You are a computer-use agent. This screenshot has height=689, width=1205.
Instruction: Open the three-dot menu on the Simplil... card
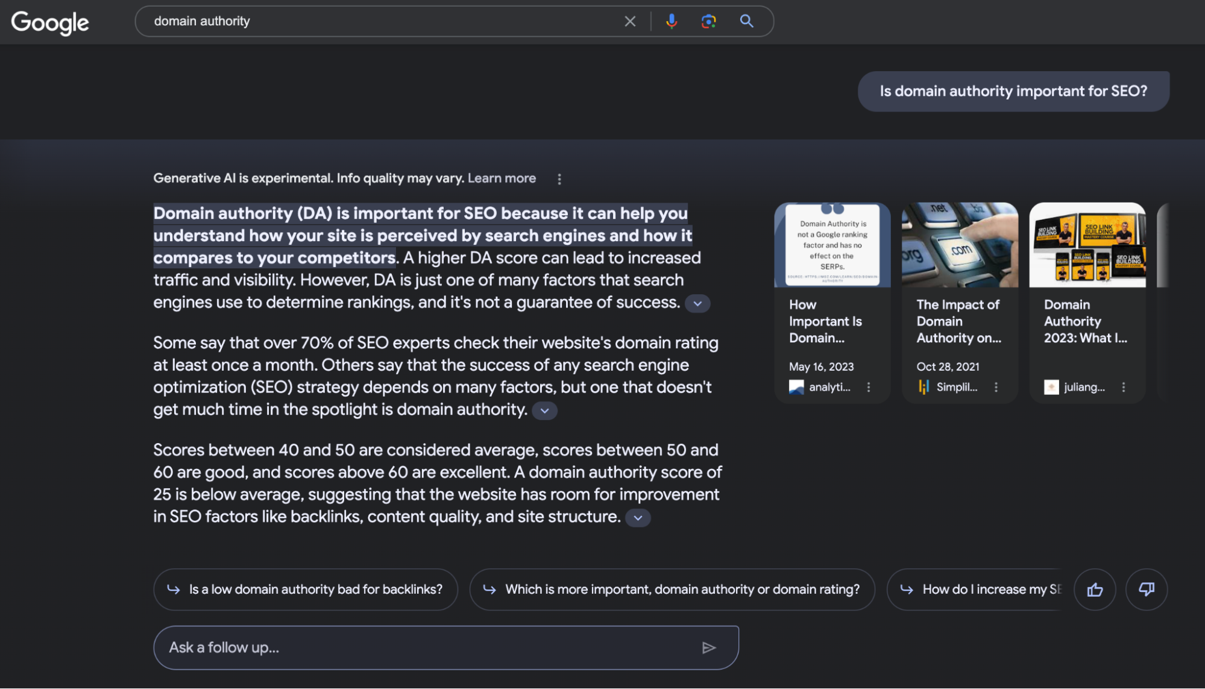[996, 388]
